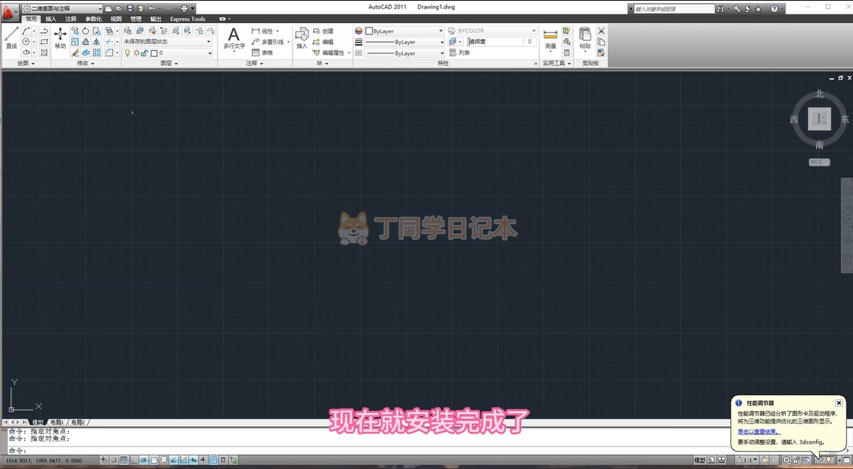
Task: Click 创建 block create tool
Action: coord(323,31)
